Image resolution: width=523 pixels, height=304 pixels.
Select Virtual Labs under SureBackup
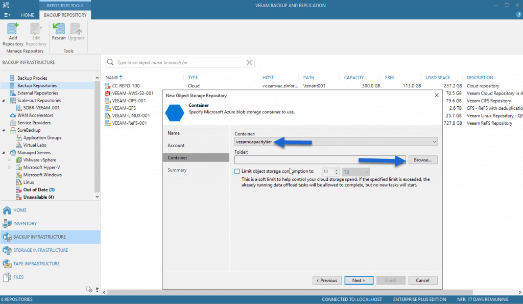35,145
